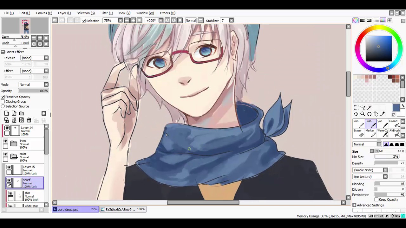Click the undo button in toolbar

point(55,21)
